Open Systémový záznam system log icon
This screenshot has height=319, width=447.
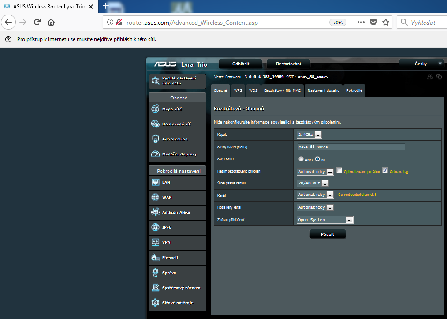point(155,288)
